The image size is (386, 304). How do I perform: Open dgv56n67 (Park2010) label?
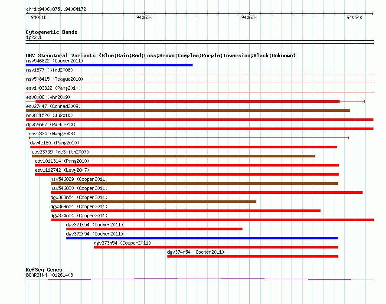tap(51, 124)
